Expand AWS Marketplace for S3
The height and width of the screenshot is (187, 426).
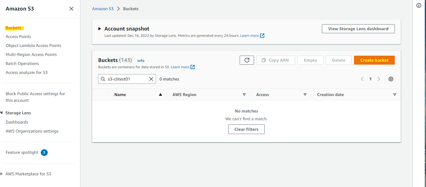click(x=2, y=174)
